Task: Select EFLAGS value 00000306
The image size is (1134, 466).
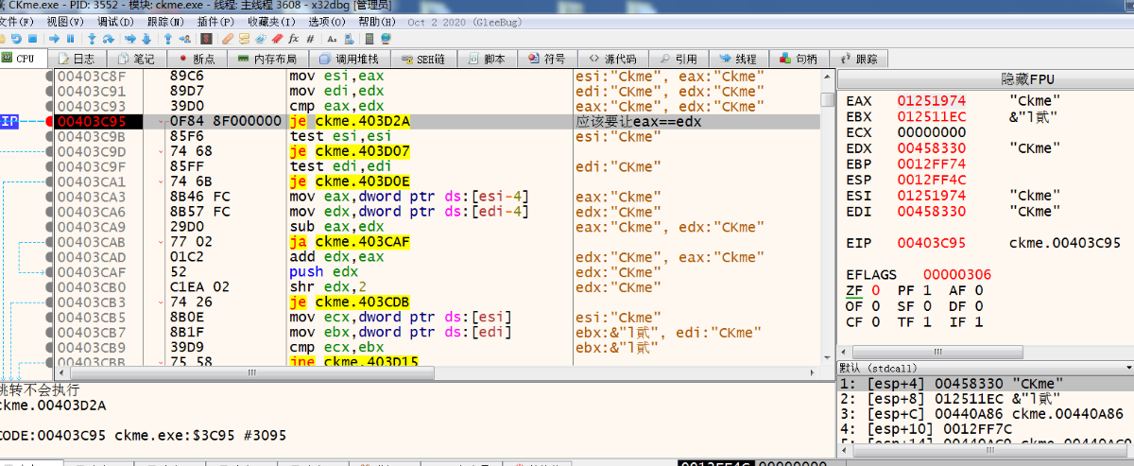Action: tap(956, 275)
